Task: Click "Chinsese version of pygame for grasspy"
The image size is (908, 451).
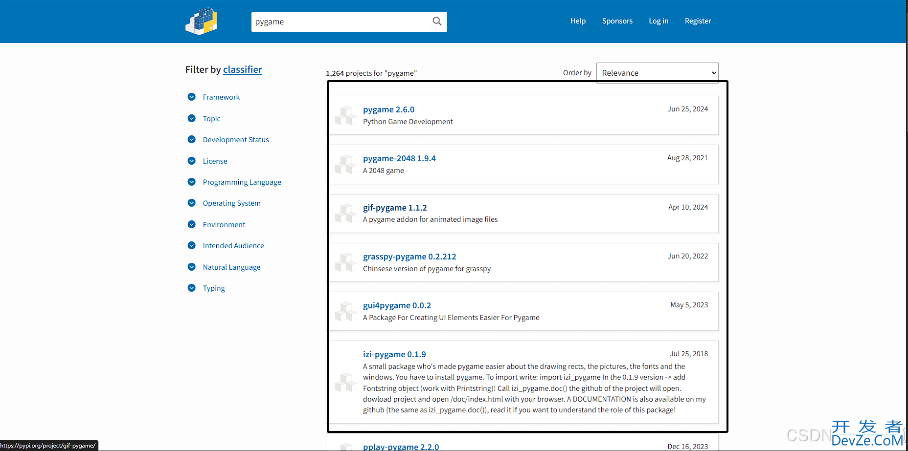Action: 427,269
